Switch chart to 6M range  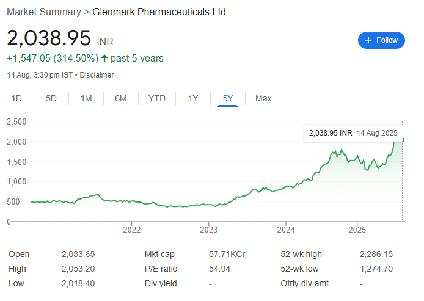click(120, 98)
